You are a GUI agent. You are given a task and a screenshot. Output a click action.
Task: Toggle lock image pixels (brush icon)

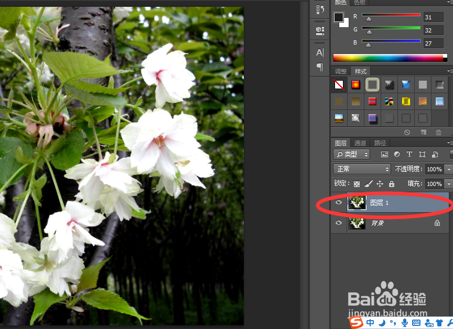click(369, 183)
